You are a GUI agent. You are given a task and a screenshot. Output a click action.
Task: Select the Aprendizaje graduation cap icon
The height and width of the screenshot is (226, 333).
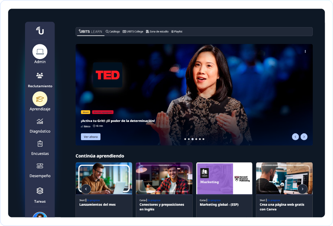point(40,99)
